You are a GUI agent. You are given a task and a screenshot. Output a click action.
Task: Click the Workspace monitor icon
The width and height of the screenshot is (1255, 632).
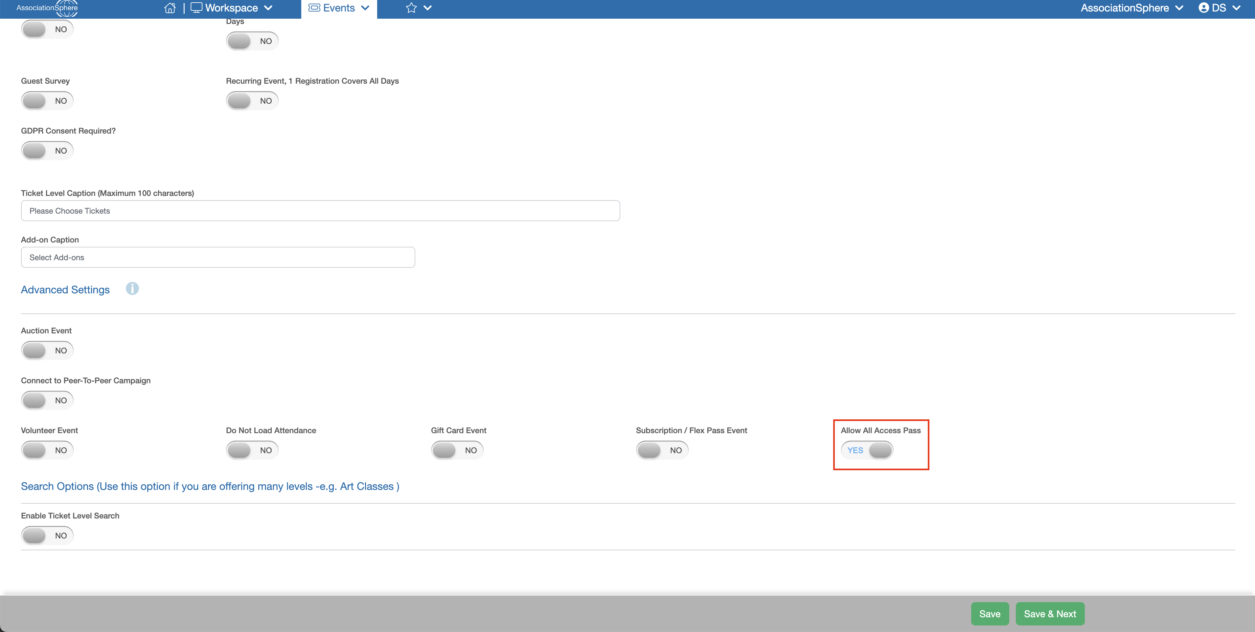(x=196, y=8)
